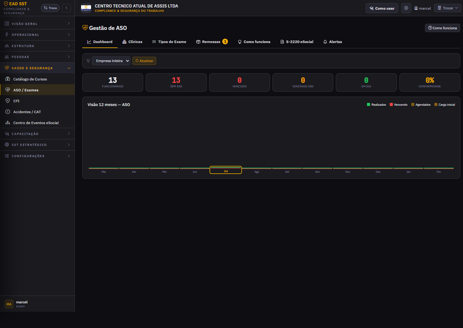
Task: Expand the Configurações section
Action: tap(37, 156)
